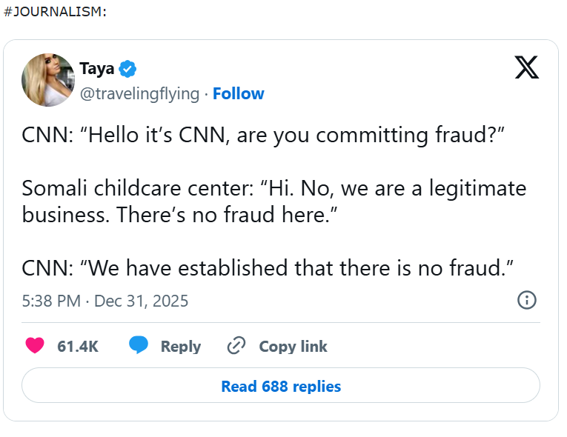Click the chain link copy icon
The image size is (567, 437).
[x=236, y=346]
